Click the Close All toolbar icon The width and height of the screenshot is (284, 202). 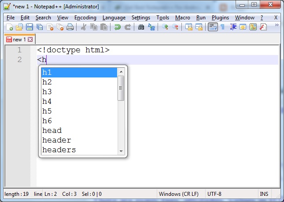coord(60,27)
